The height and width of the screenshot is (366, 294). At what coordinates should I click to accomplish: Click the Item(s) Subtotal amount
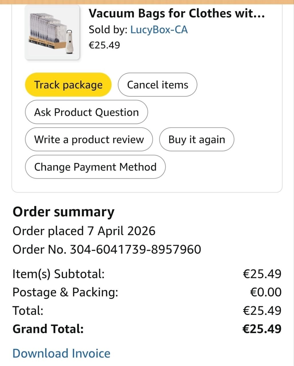click(x=262, y=274)
